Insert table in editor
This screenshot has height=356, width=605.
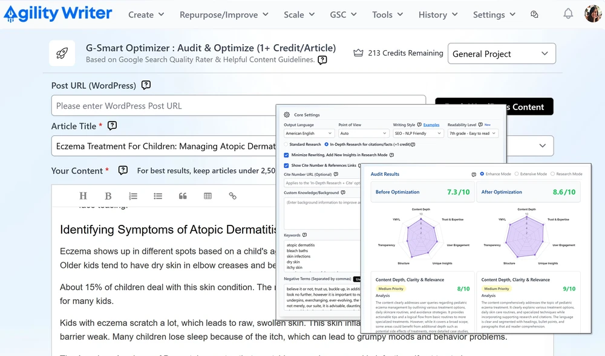point(208,196)
